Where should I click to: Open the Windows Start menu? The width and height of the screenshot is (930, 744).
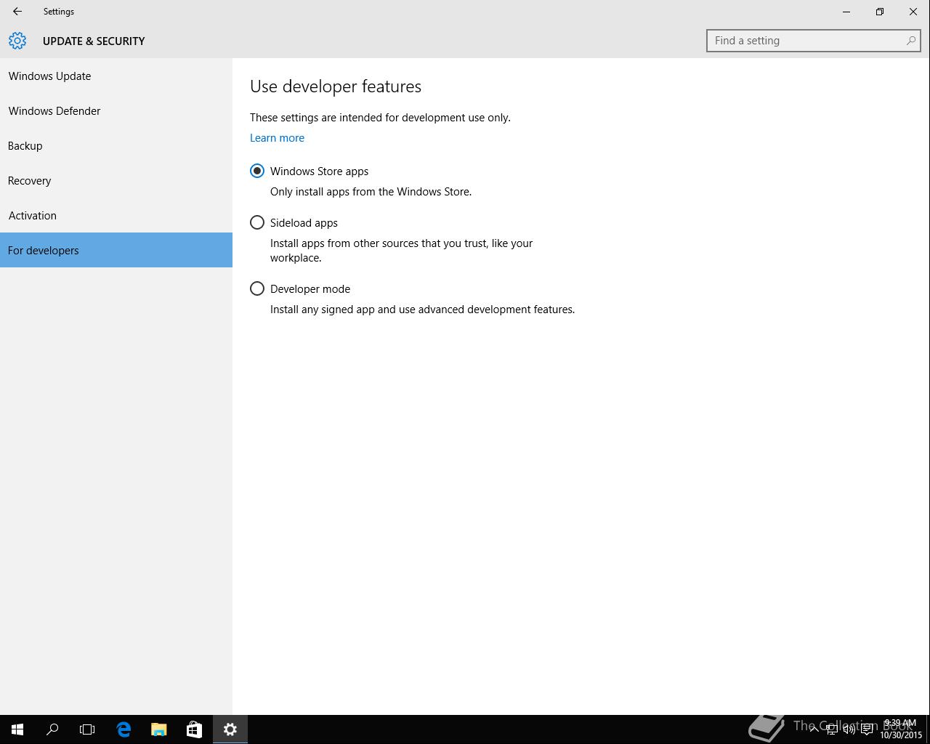pyautogui.click(x=17, y=729)
